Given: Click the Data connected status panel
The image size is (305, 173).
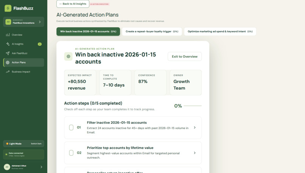Looking at the screenshot, I should coord(23,154).
